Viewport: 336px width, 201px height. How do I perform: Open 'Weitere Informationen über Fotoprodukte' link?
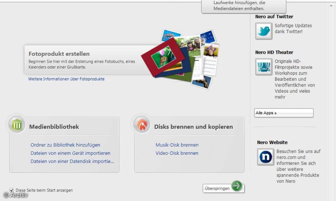click(66, 79)
